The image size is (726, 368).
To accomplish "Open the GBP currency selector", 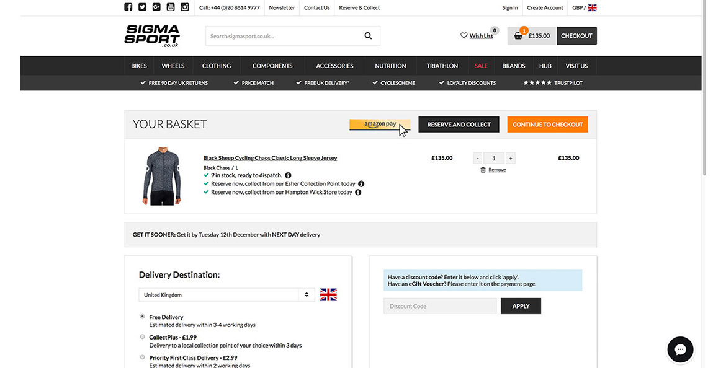I will 585,8.
